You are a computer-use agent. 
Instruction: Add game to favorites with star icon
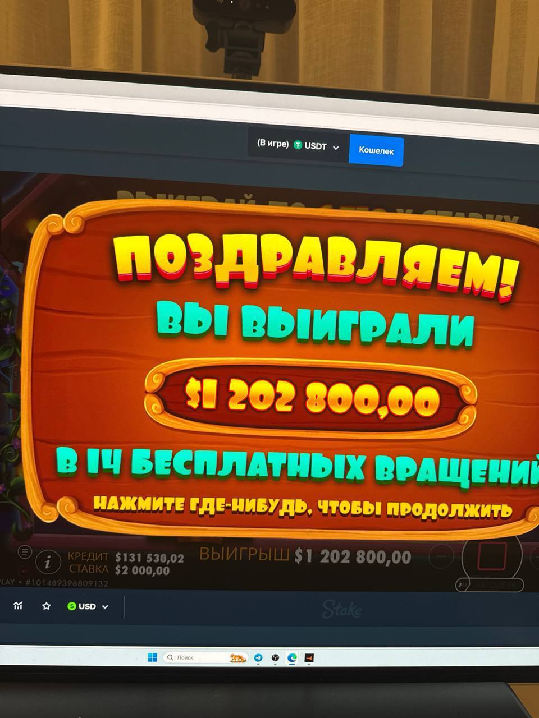click(x=47, y=606)
